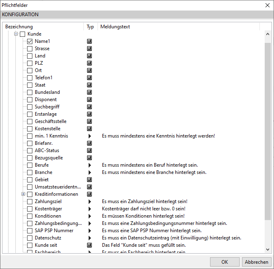Click the Datenschutzeintrag message text

[172, 238]
